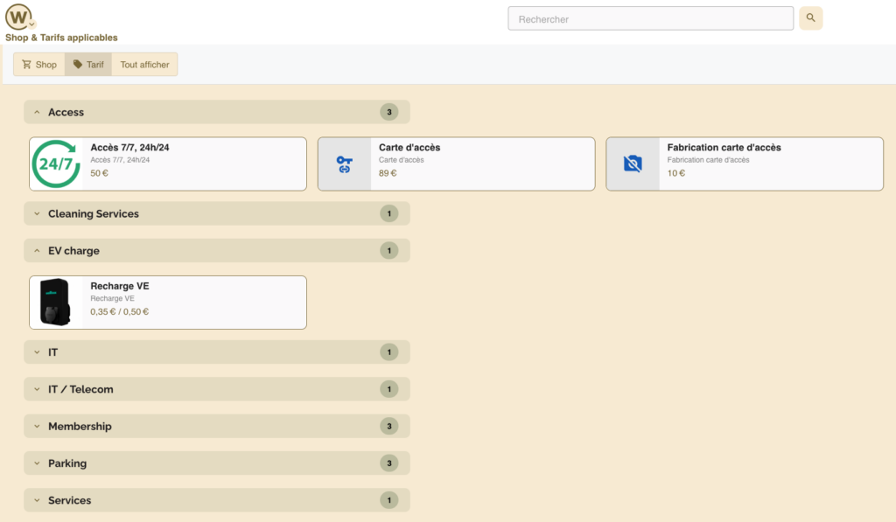Open the EV charger product image

coord(56,303)
